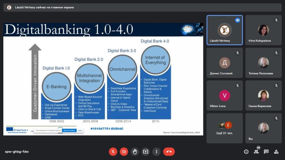This screenshot has width=285, height=160.
Task: Turn on the camera button
Action: tap(124, 151)
